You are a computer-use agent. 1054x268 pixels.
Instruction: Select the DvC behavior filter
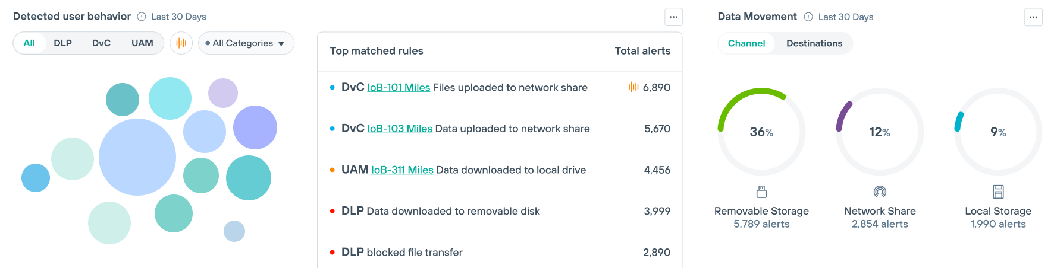[101, 43]
